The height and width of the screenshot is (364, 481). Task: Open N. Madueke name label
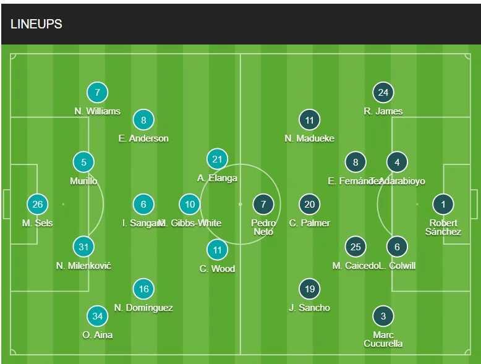coord(310,138)
